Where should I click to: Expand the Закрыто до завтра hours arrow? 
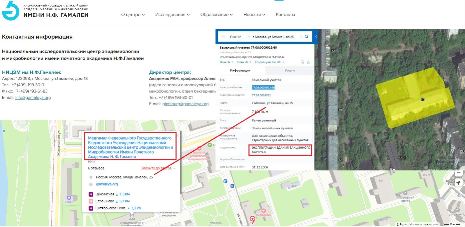pos(174,168)
